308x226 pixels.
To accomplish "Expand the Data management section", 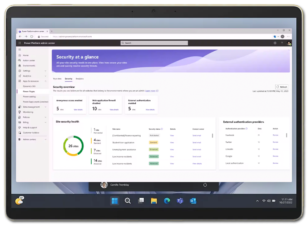I will click(45, 107).
